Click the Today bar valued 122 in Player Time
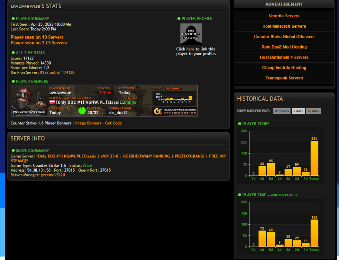The image size is (339, 260). pos(314,233)
